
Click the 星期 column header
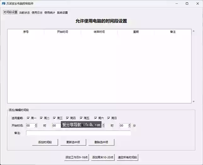[136, 32]
